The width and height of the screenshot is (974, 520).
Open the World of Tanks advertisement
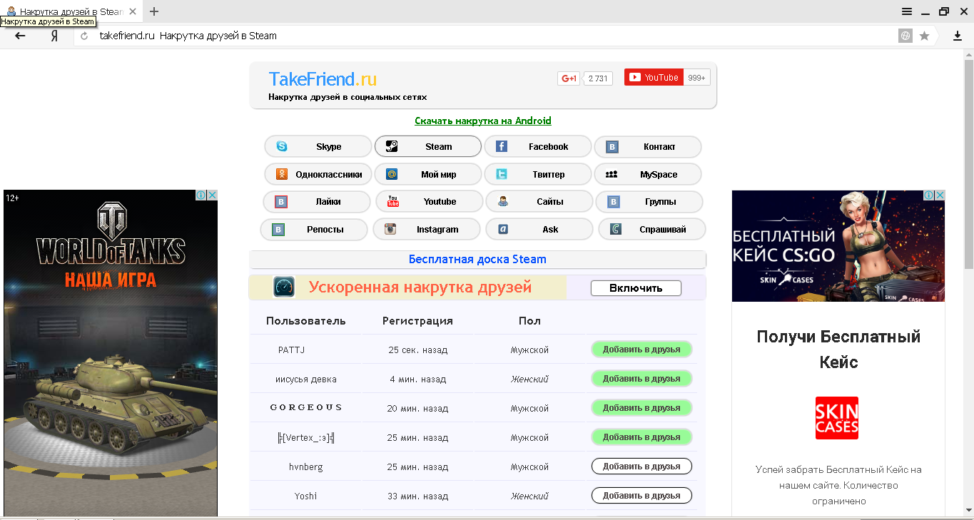tap(111, 353)
